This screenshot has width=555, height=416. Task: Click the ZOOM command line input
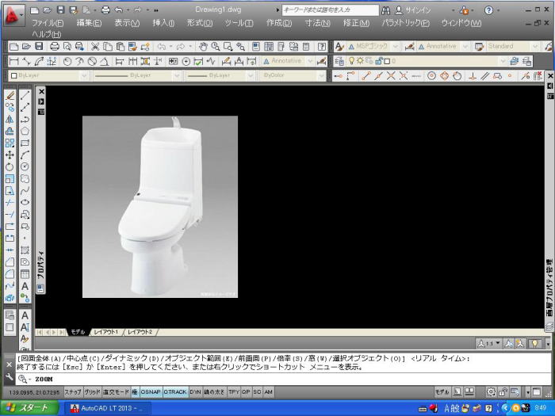(x=283, y=379)
